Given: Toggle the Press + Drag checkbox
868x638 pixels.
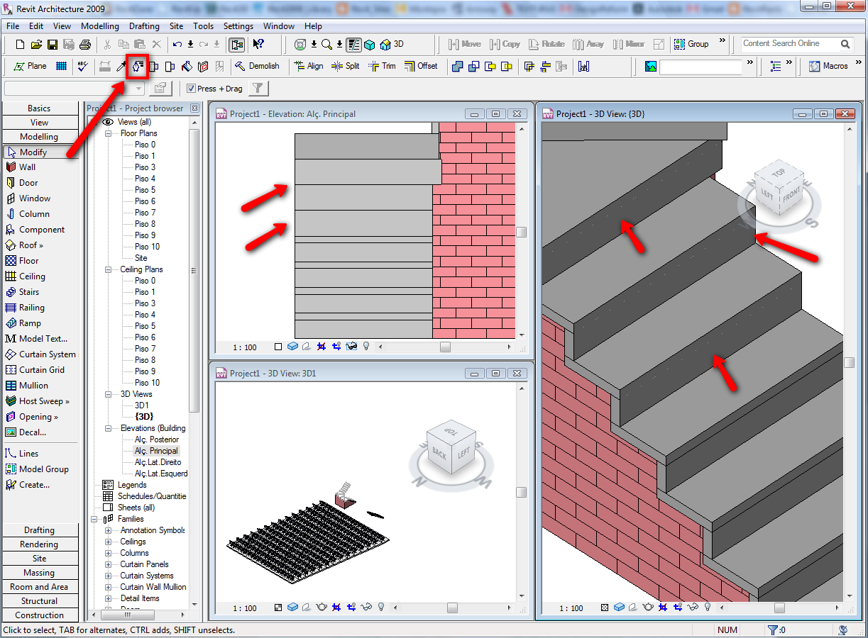Looking at the screenshot, I should (x=191, y=89).
